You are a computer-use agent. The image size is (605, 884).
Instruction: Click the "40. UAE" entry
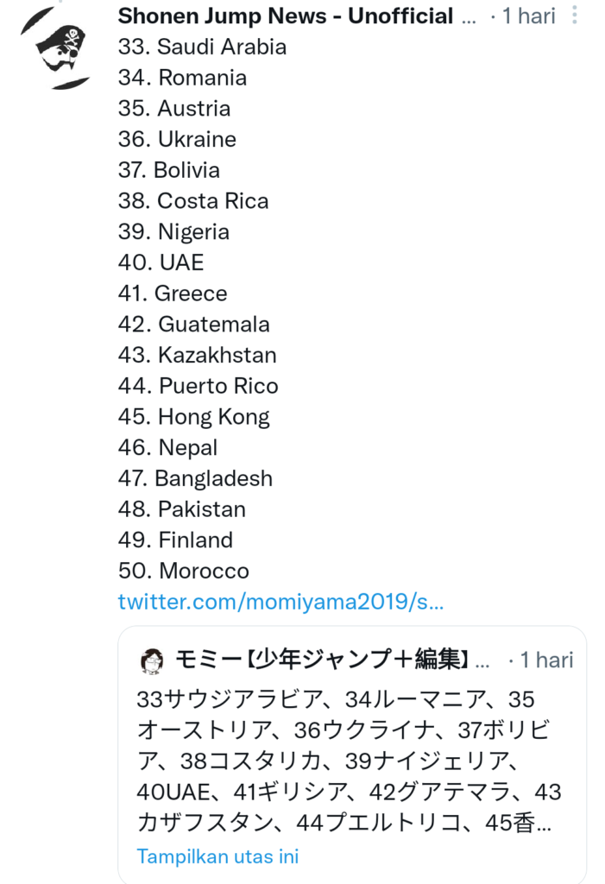pos(161,262)
